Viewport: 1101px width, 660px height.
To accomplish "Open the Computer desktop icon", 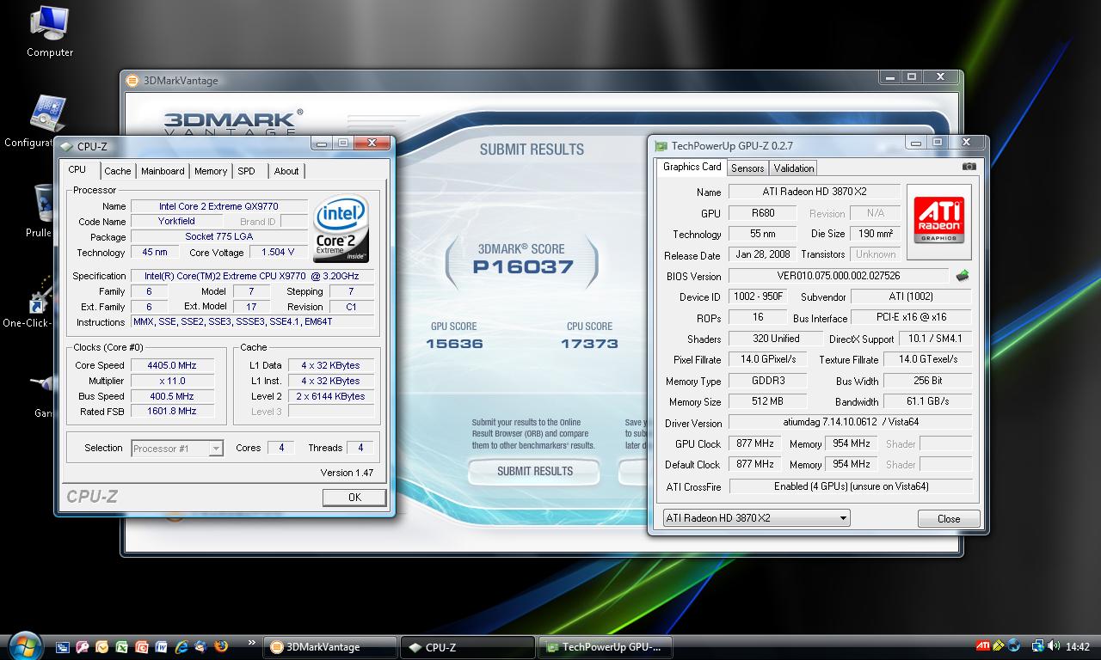I will (x=50, y=32).
